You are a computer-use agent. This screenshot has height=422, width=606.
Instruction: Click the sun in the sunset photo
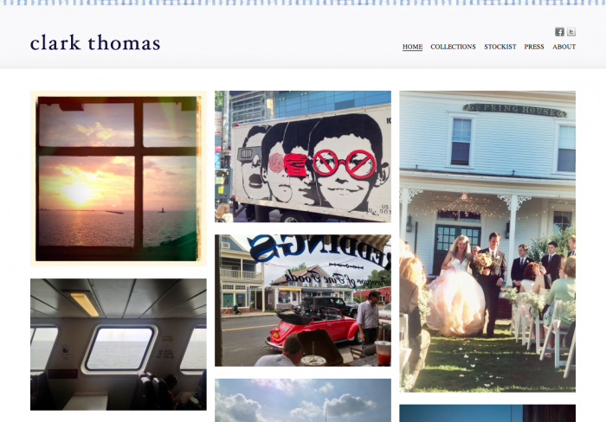click(x=77, y=193)
